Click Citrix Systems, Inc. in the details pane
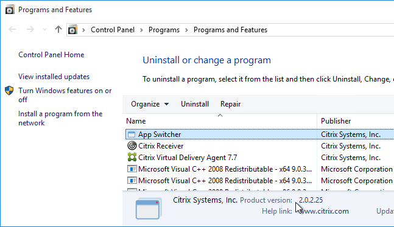This screenshot has height=227, width=394. coord(205,200)
